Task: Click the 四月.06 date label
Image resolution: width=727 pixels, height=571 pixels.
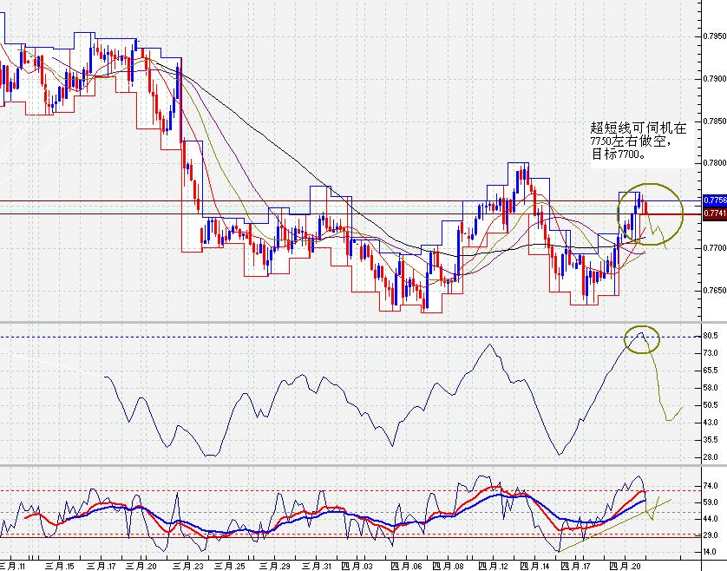Action: click(x=407, y=566)
